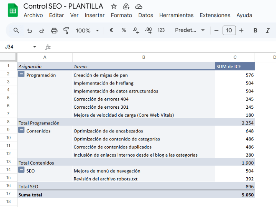Open the Insertar menu

coord(95,15)
